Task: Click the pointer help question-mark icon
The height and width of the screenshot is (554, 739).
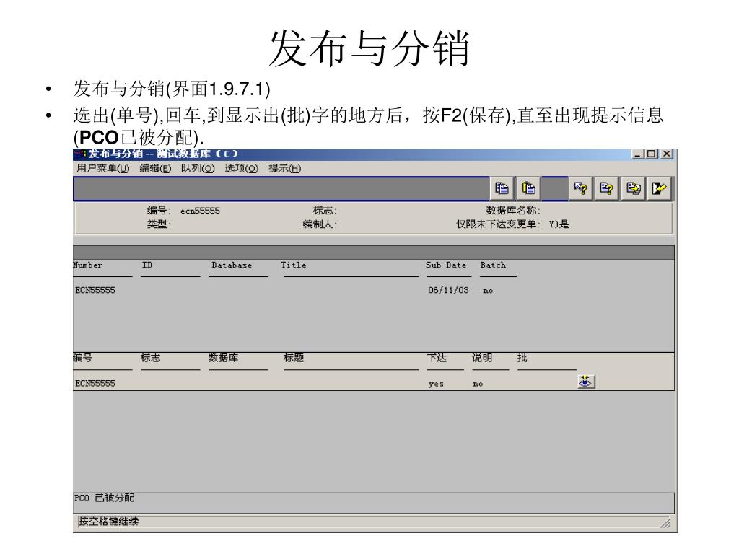Action: [x=581, y=188]
